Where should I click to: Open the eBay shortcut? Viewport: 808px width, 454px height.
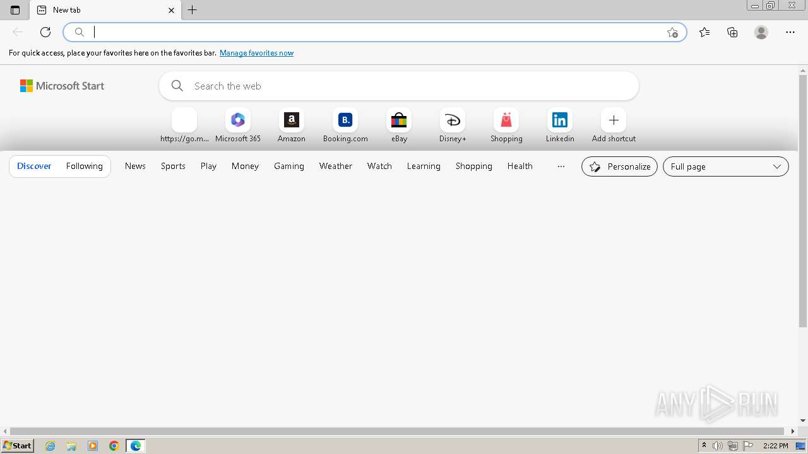399,125
